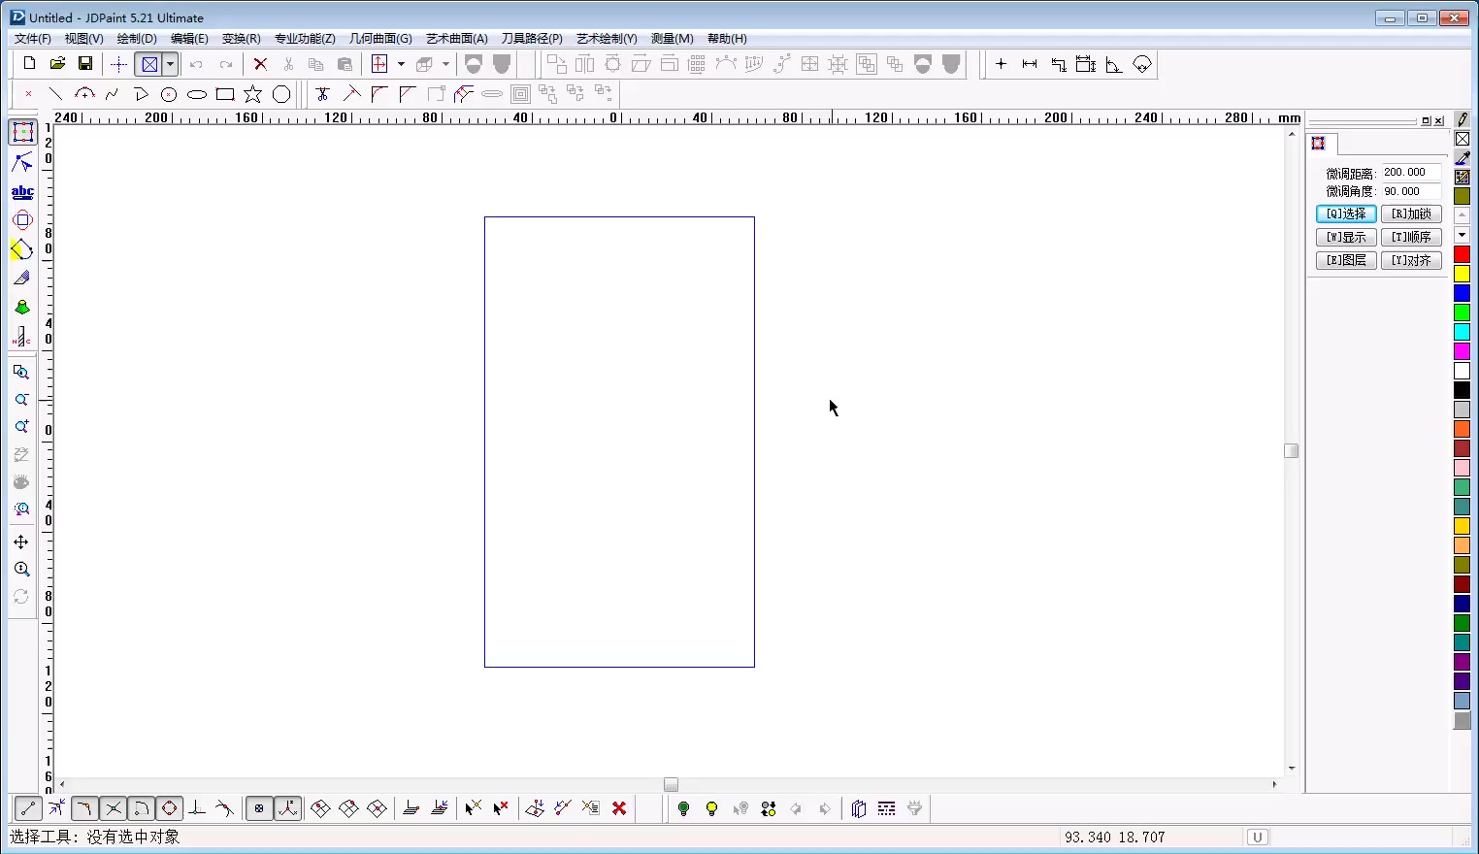
Task: Toggle the boxed center-point snap button
Action: click(x=259, y=808)
